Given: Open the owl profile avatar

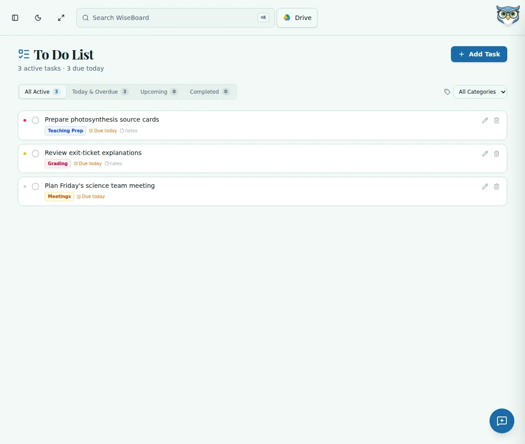Looking at the screenshot, I should pyautogui.click(x=508, y=16).
